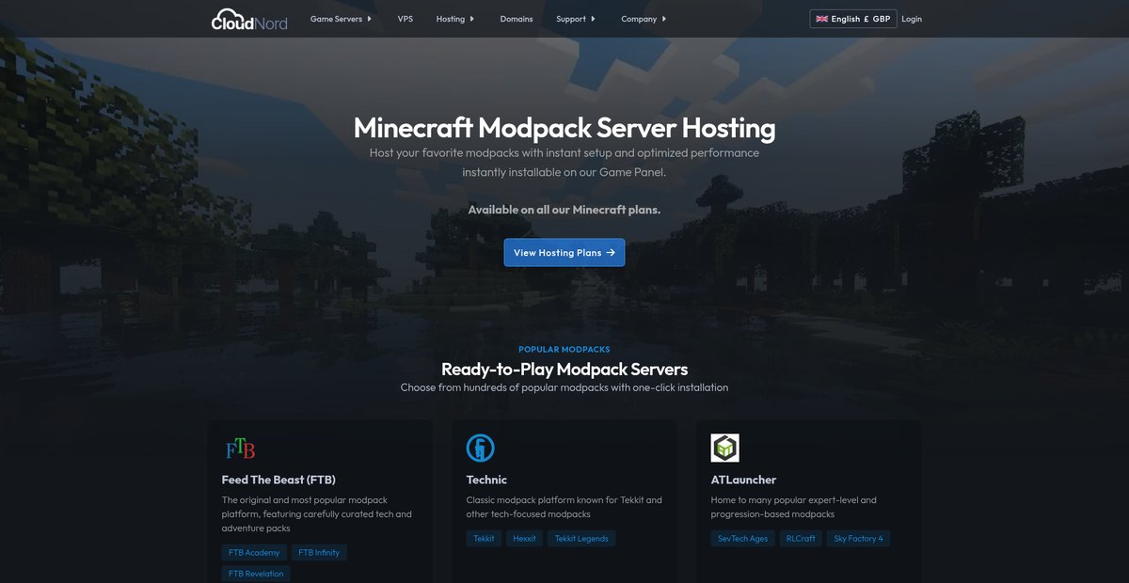This screenshot has height=583, width=1129.
Task: Select the Hexxit tag
Action: pos(524,539)
